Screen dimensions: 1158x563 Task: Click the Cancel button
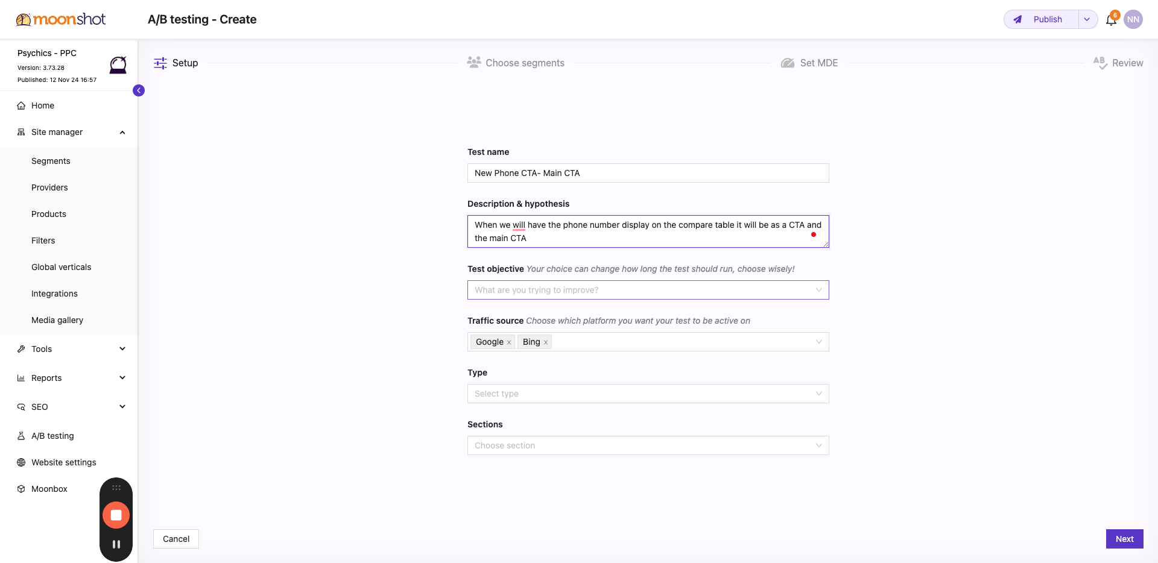[176, 539]
